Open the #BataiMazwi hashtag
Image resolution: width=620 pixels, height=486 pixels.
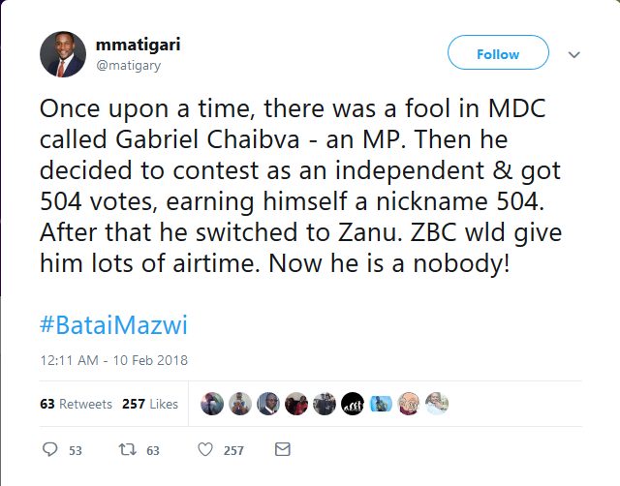tap(113, 324)
